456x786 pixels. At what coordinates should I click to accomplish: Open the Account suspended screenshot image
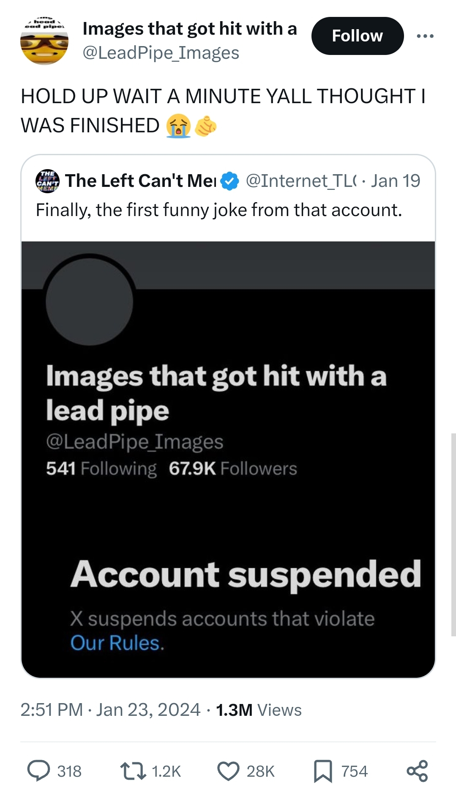pyautogui.click(x=228, y=459)
